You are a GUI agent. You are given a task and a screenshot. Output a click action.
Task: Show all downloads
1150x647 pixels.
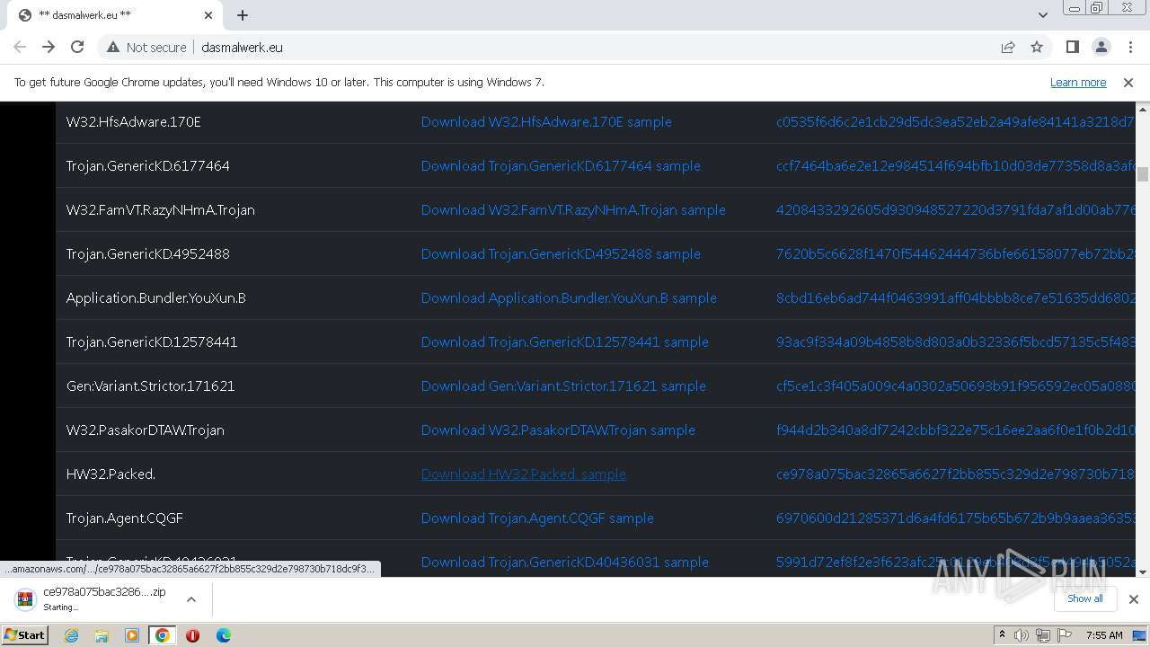1084,598
